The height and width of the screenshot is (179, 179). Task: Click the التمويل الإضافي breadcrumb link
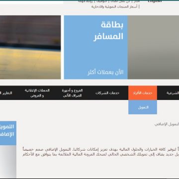click(167, 124)
